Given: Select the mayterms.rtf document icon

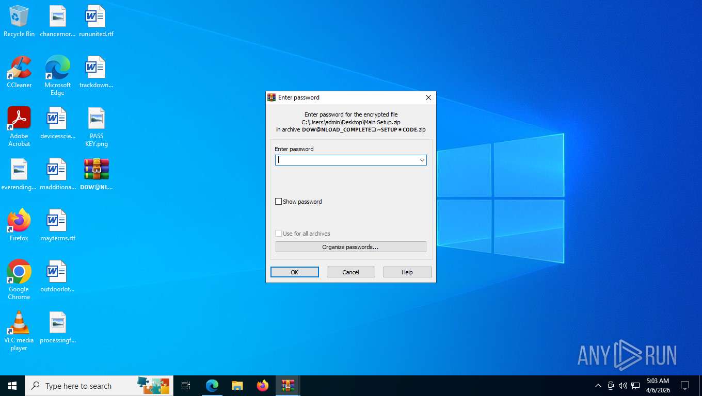Looking at the screenshot, I should tap(58, 225).
